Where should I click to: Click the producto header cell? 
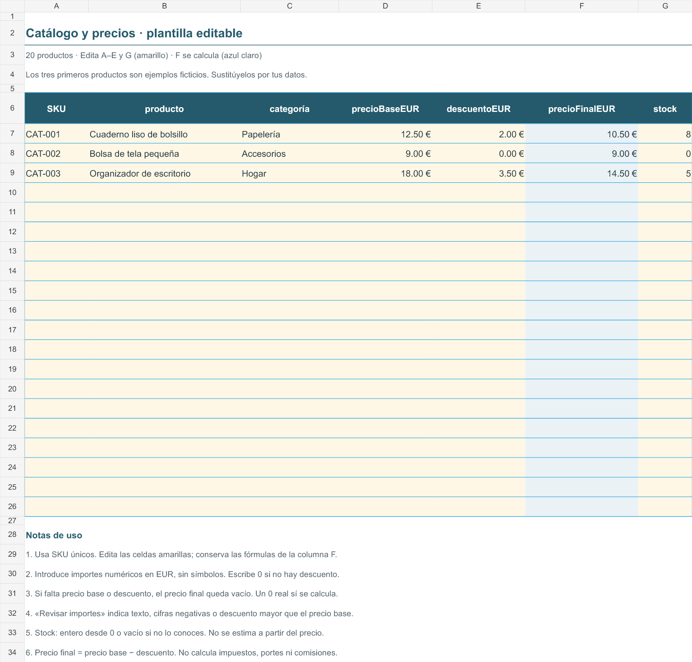point(164,109)
